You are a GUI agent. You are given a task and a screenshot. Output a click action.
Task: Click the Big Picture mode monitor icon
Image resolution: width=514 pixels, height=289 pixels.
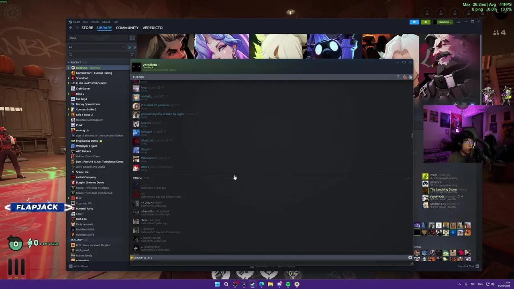pyautogui.click(x=458, y=22)
